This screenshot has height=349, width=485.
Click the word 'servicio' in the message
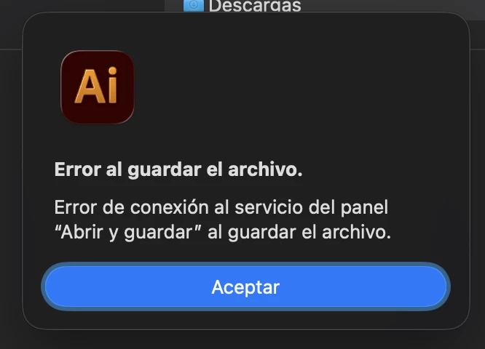(x=269, y=207)
